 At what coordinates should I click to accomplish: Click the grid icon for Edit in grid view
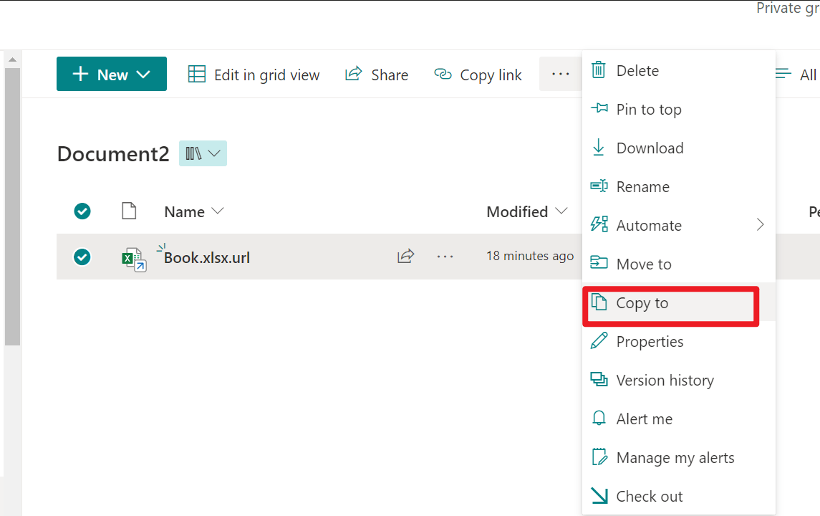(197, 75)
